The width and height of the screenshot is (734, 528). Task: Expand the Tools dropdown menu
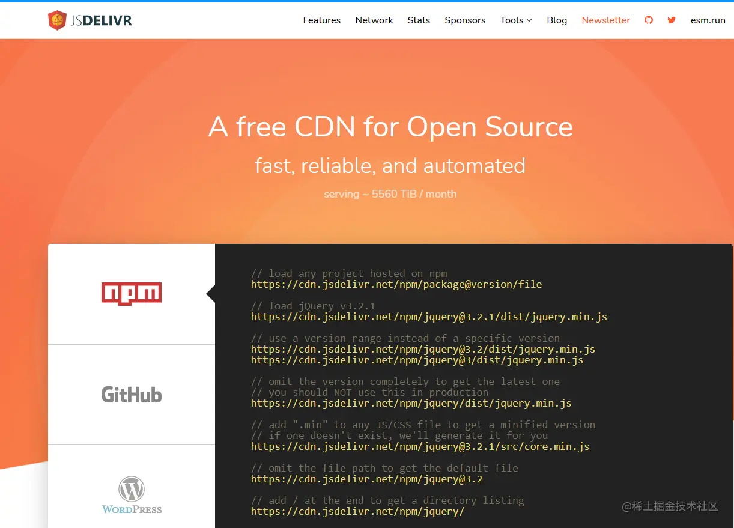coord(516,20)
